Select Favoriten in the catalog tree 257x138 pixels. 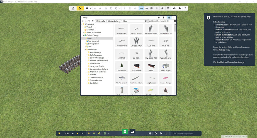point(90,30)
